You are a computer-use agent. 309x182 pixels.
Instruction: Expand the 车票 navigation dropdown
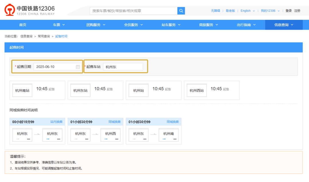(x=59, y=25)
